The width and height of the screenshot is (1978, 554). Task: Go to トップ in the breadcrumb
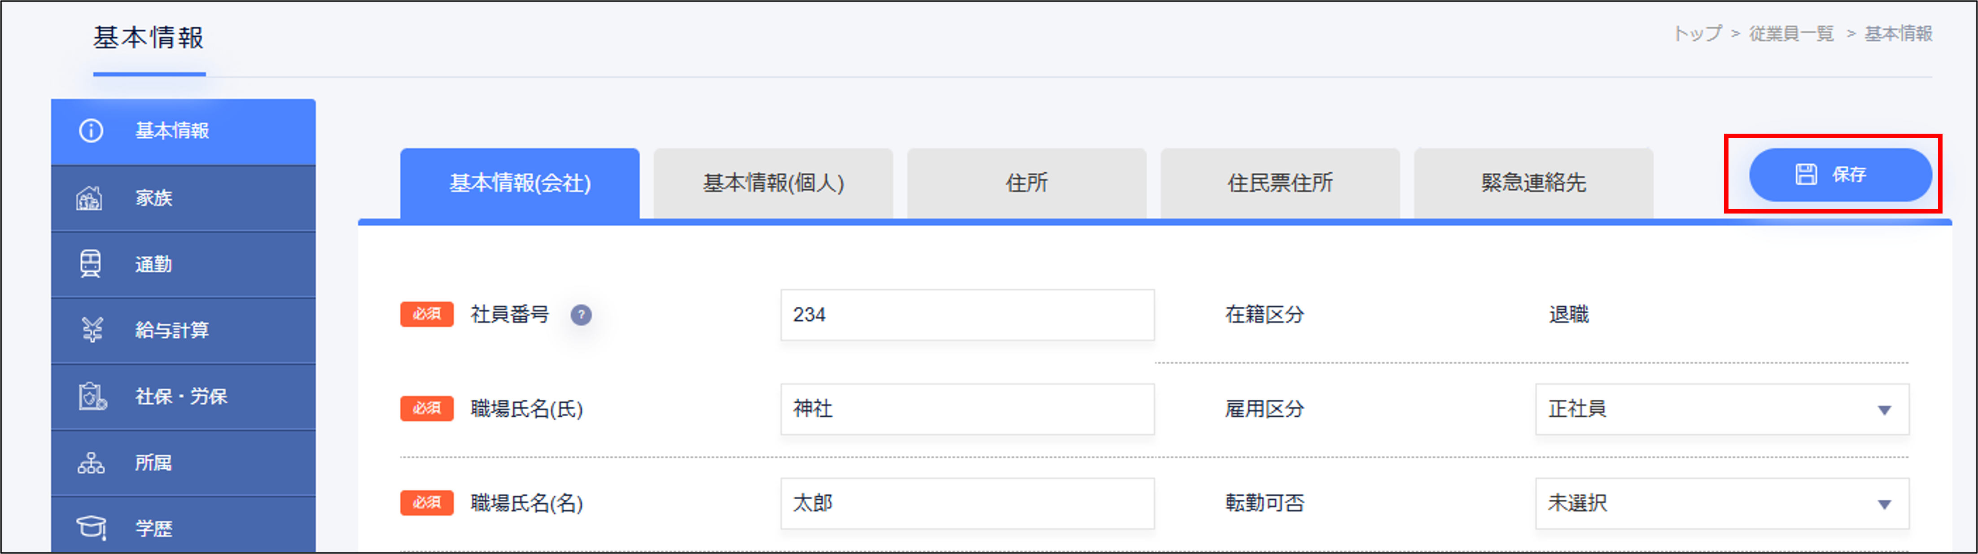[x=1697, y=34]
